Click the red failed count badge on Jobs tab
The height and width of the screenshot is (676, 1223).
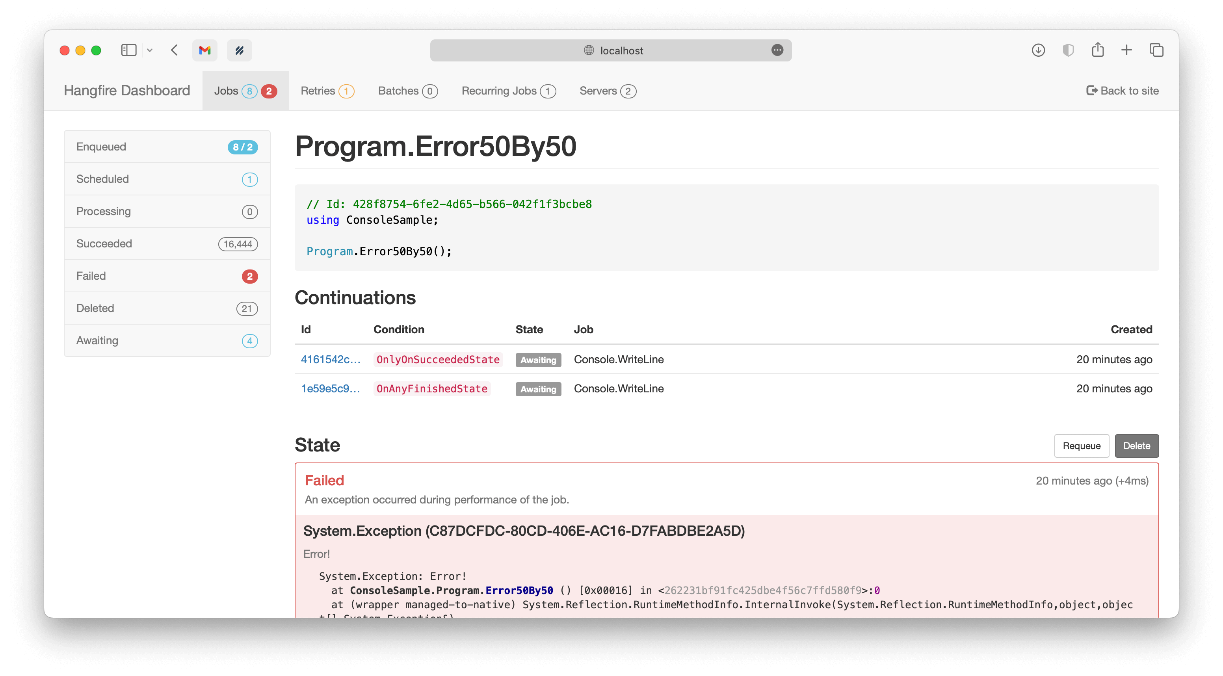(269, 91)
